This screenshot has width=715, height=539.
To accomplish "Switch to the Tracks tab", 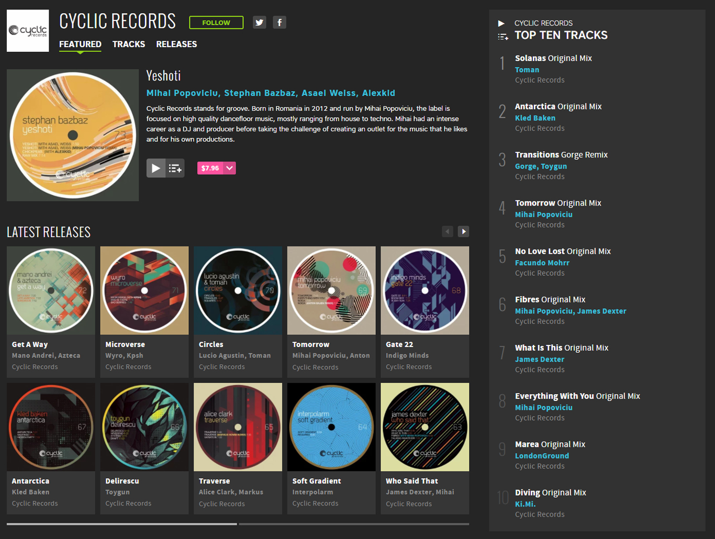I will tap(129, 44).
